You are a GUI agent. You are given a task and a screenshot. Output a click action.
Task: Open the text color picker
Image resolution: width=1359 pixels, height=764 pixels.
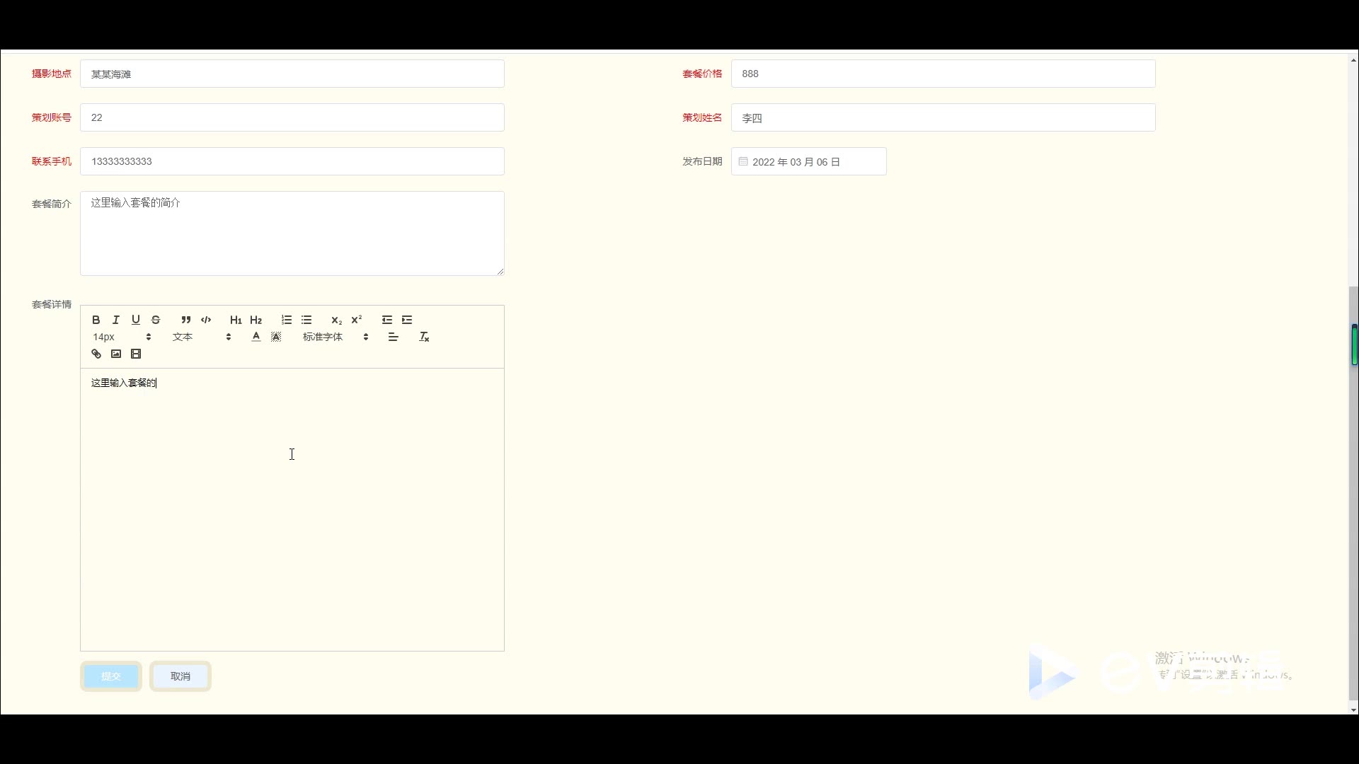click(256, 337)
